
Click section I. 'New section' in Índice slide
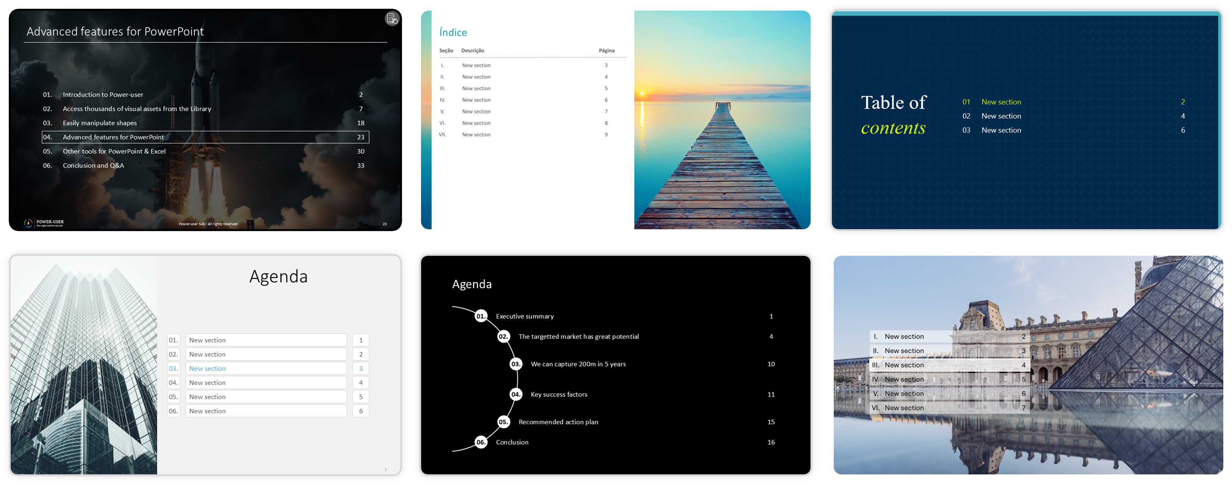(476, 65)
